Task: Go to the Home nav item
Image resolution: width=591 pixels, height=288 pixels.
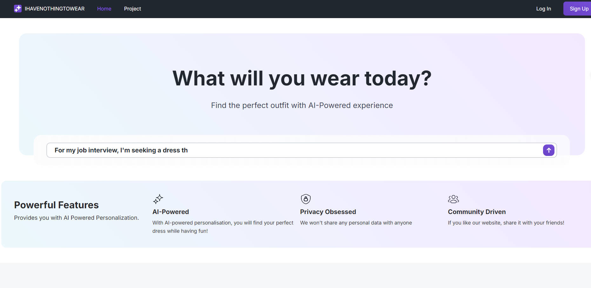Action: coord(104,9)
